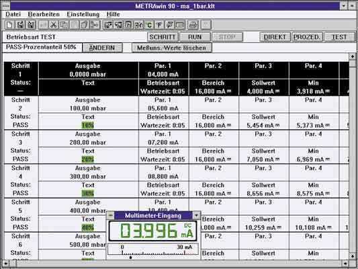Click the Copy icon next to the scissors

click(64, 25)
